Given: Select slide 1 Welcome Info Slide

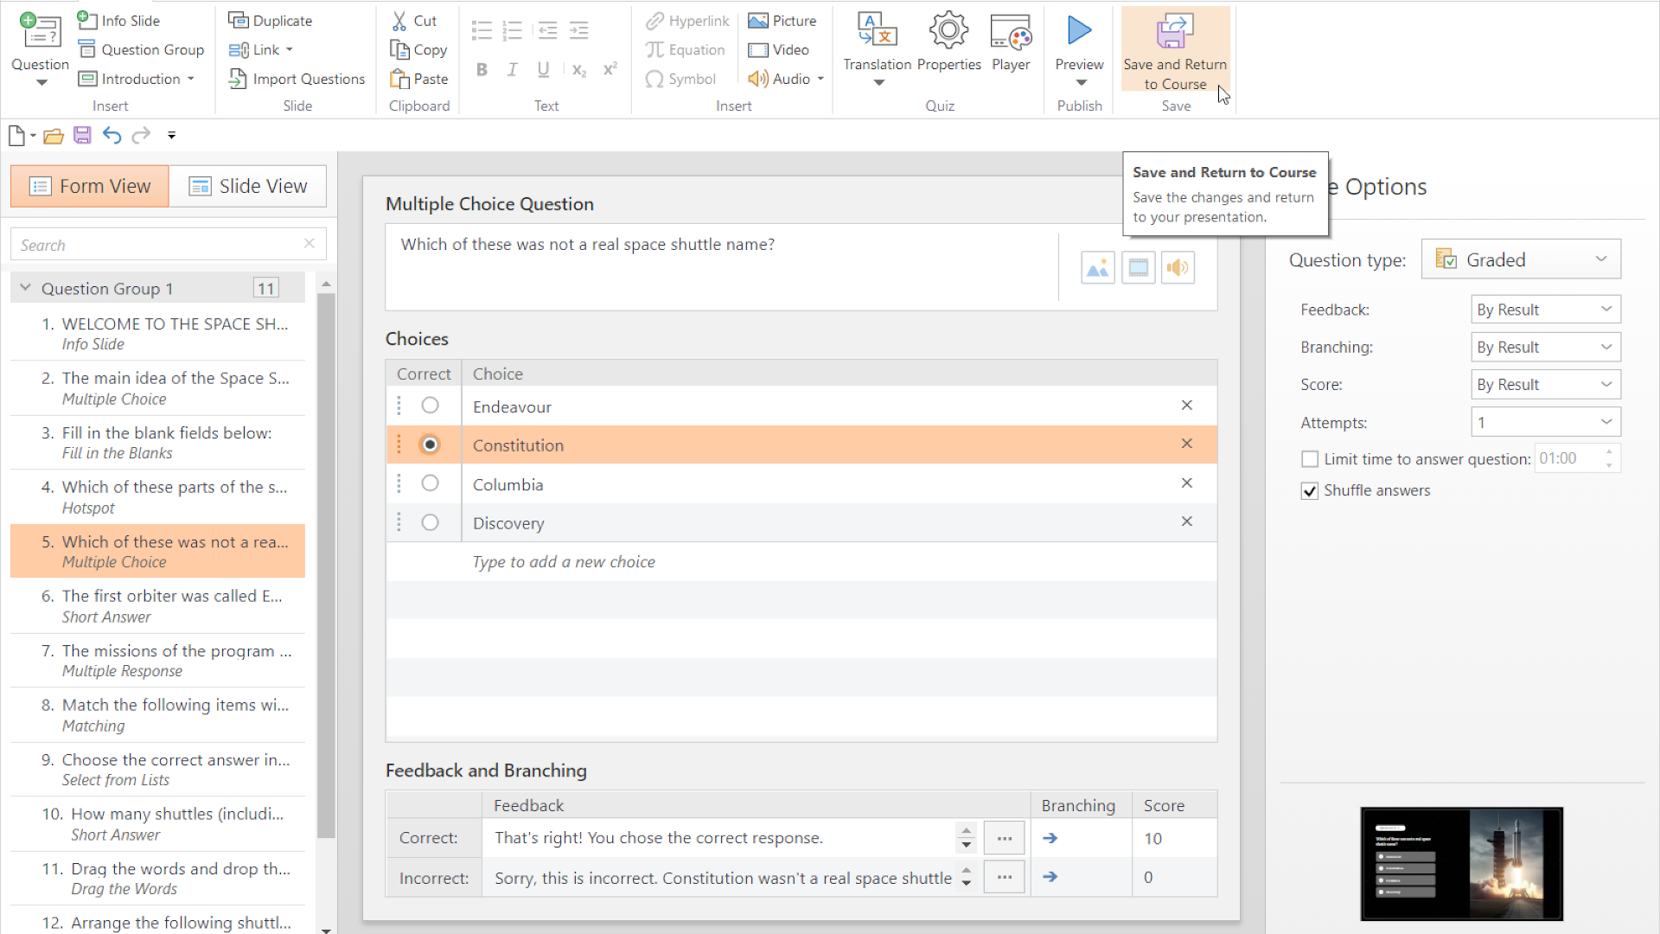Looking at the screenshot, I should [157, 333].
